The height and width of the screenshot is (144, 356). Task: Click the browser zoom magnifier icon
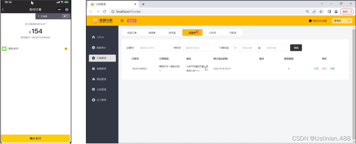(x=308, y=12)
